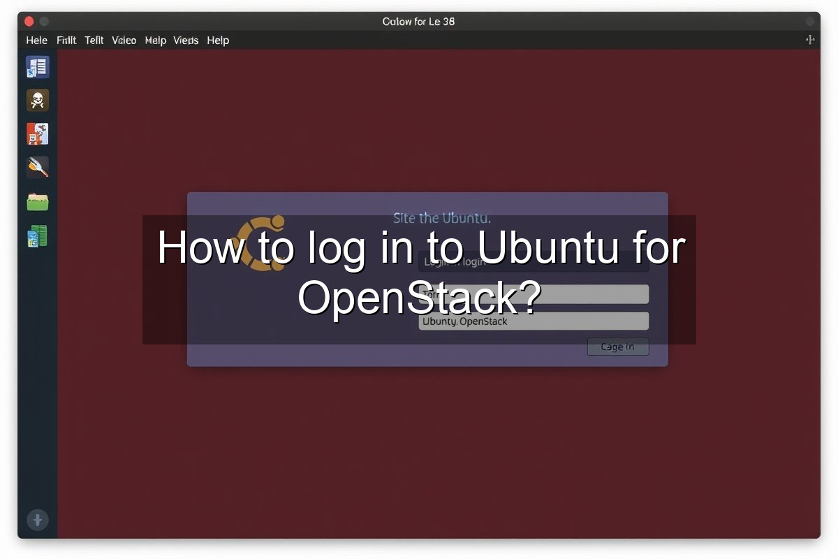Click the red close window button
The height and width of the screenshot is (559, 838).
[x=29, y=22]
